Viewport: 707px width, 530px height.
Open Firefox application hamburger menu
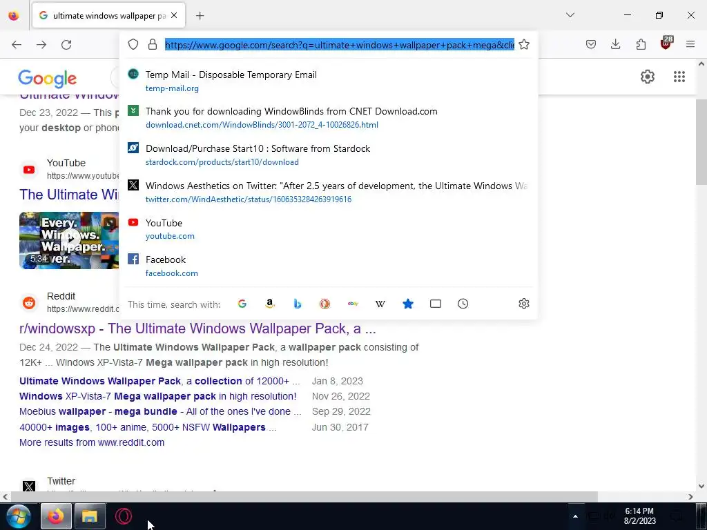tap(690, 44)
